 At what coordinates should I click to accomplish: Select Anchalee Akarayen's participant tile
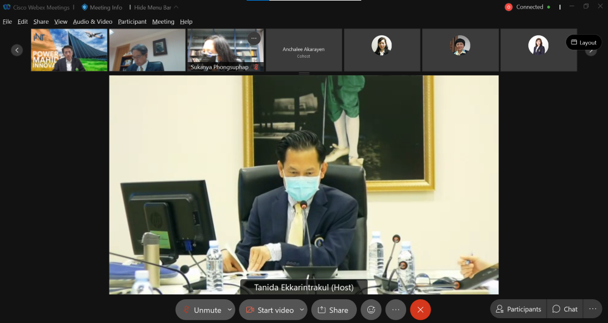pos(303,50)
